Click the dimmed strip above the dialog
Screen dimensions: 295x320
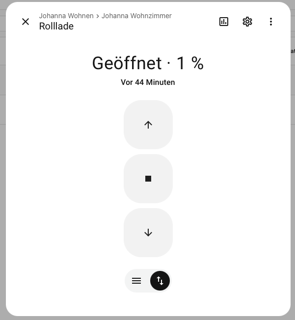tap(147, 0)
